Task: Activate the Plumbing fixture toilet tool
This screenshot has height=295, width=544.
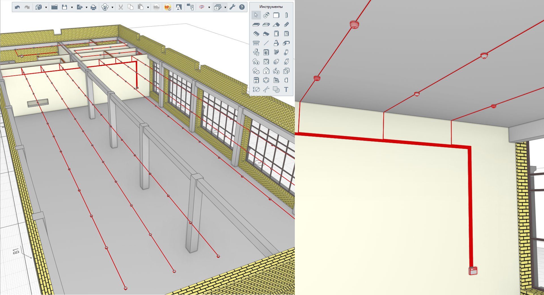Action: coord(256,52)
